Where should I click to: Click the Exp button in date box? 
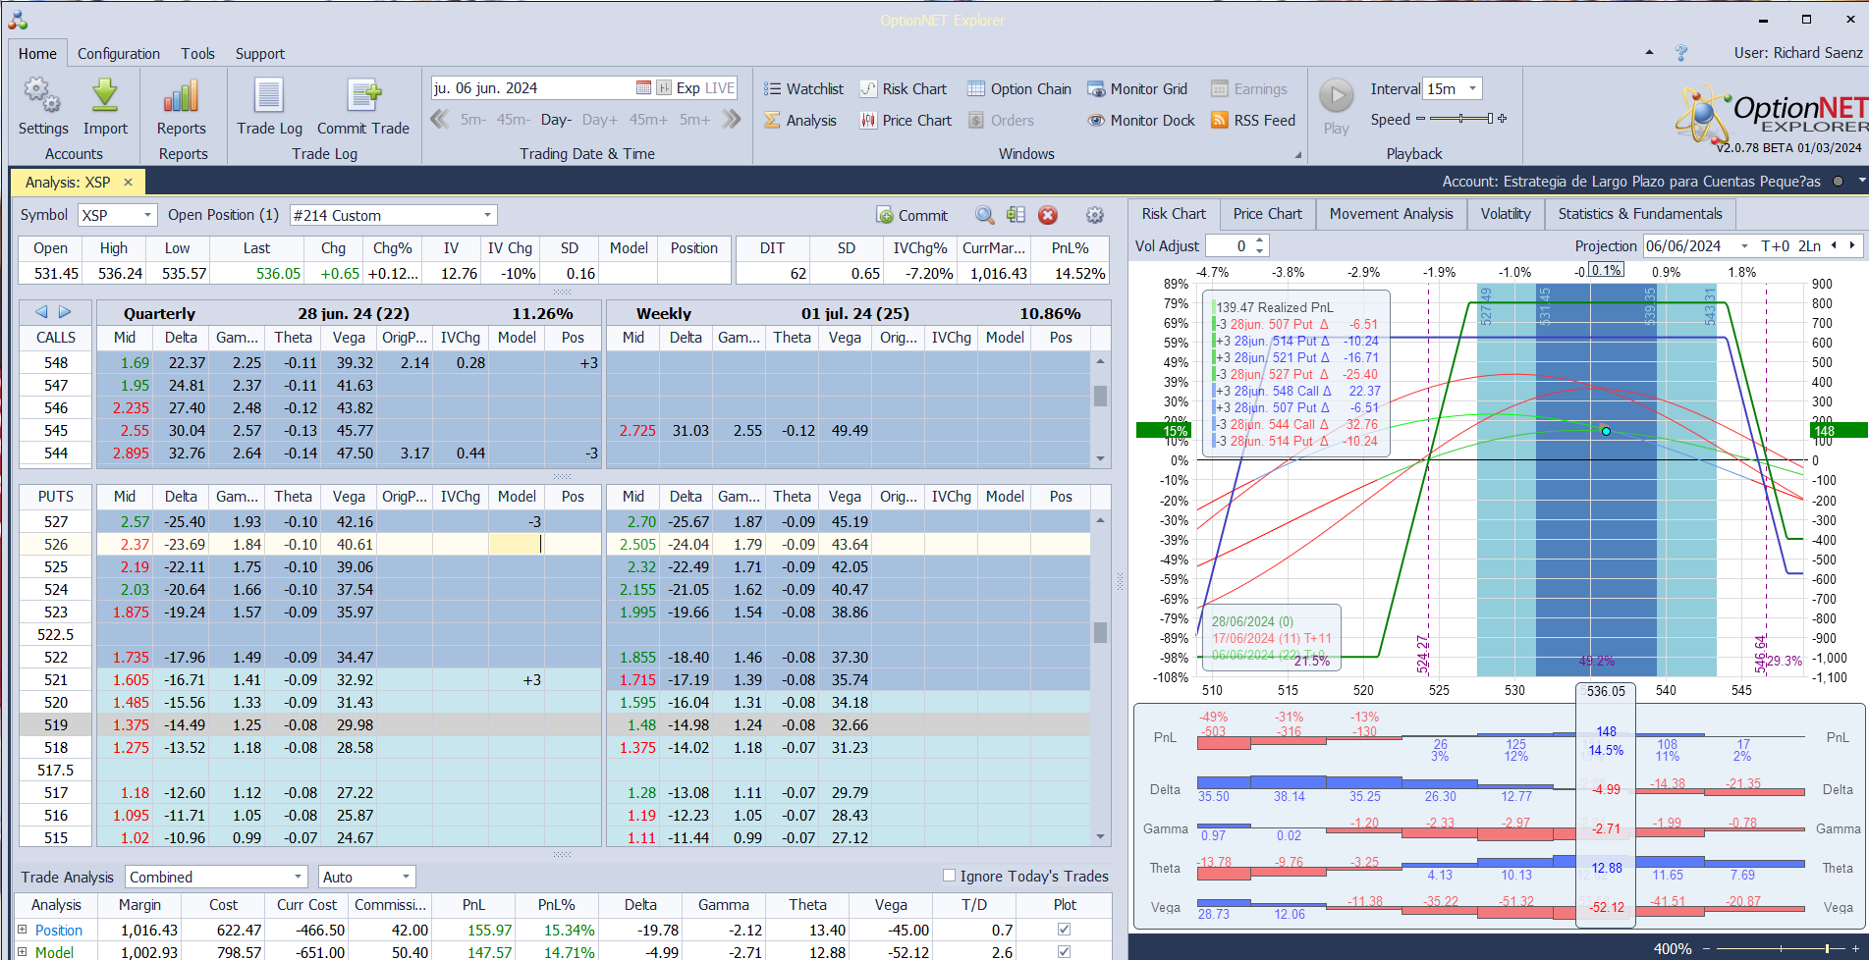tap(688, 88)
